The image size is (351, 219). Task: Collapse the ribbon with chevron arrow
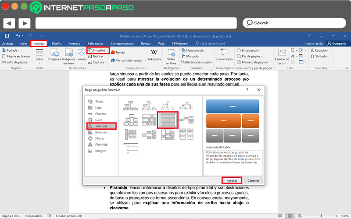[347, 68]
